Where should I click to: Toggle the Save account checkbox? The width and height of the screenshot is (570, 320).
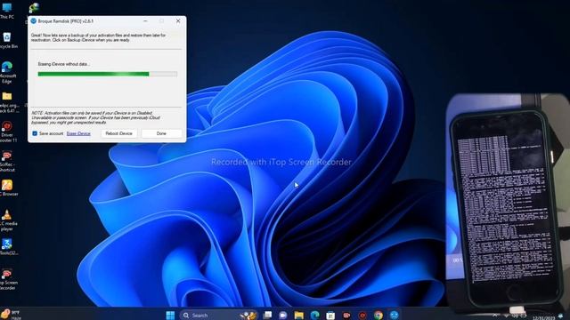[x=35, y=133]
